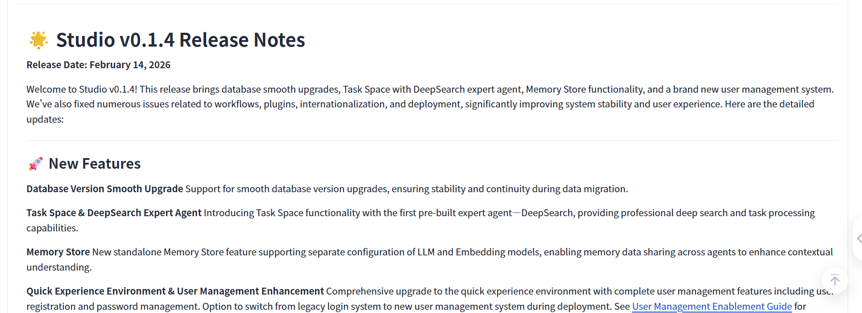This screenshot has width=862, height=313.
Task: Click the divider line above New Features
Action: pyautogui.click(x=432, y=140)
